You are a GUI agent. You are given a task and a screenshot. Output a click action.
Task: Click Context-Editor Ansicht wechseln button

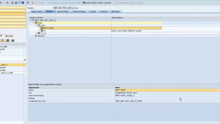pos(129,3)
